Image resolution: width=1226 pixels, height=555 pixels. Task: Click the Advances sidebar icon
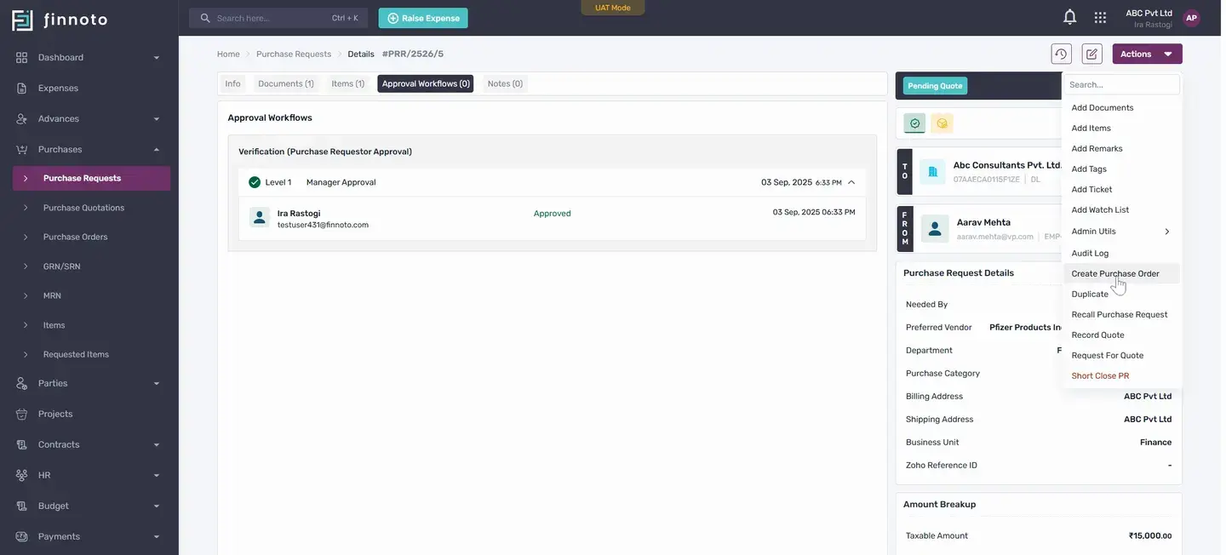(22, 118)
